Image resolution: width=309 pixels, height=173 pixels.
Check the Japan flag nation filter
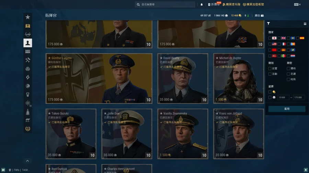[x=270, y=38]
